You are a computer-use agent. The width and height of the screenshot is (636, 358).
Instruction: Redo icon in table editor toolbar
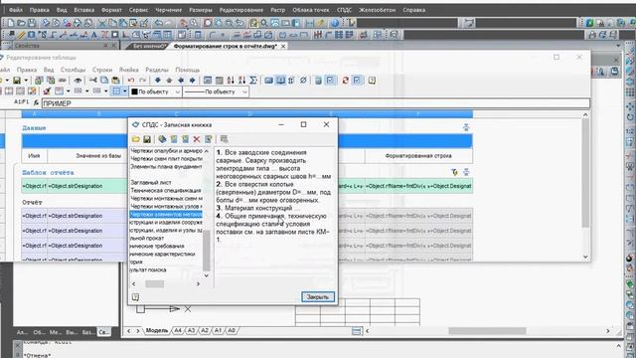click(142, 81)
